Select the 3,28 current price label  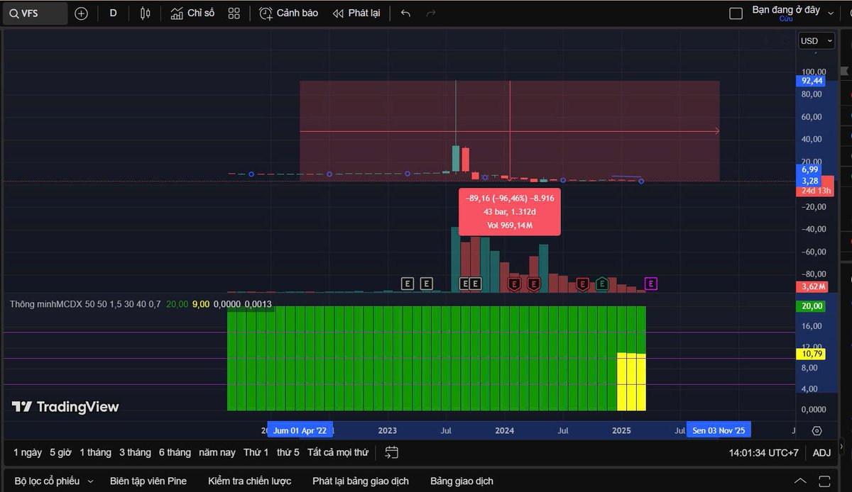click(x=811, y=180)
